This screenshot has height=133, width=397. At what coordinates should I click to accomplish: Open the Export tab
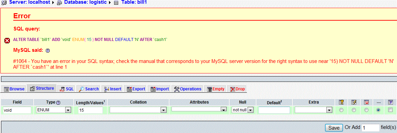(x=136, y=89)
